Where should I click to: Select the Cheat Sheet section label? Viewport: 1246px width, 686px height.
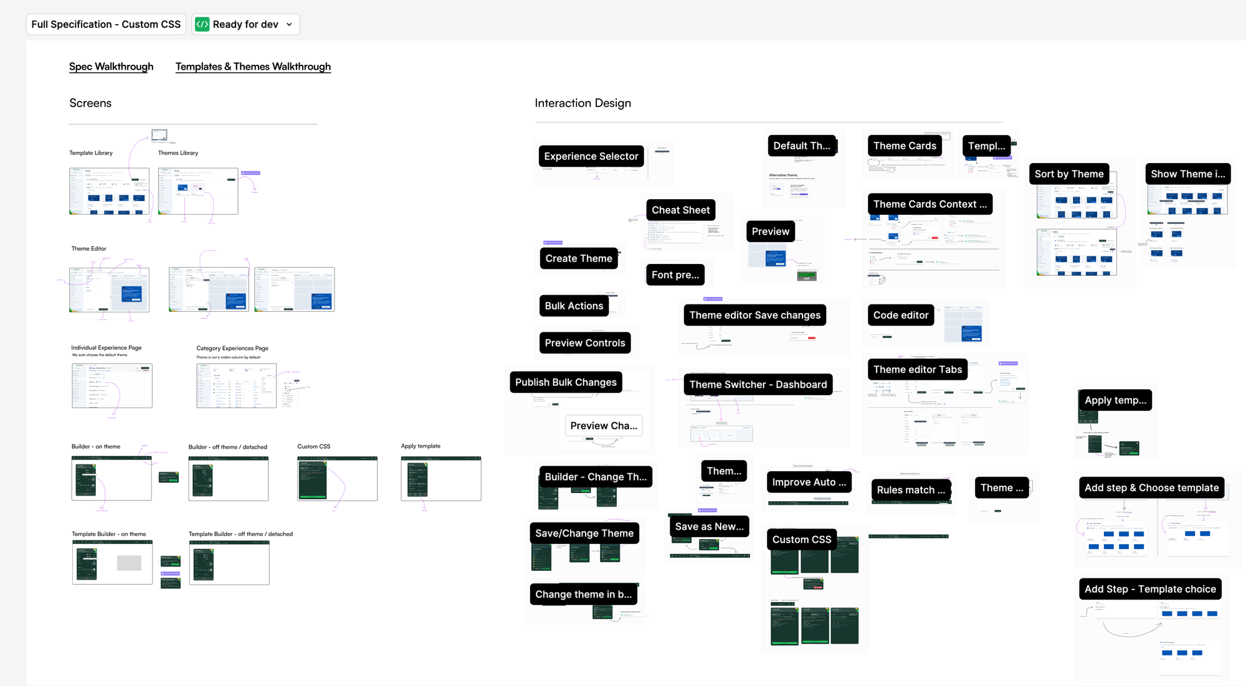tap(680, 210)
